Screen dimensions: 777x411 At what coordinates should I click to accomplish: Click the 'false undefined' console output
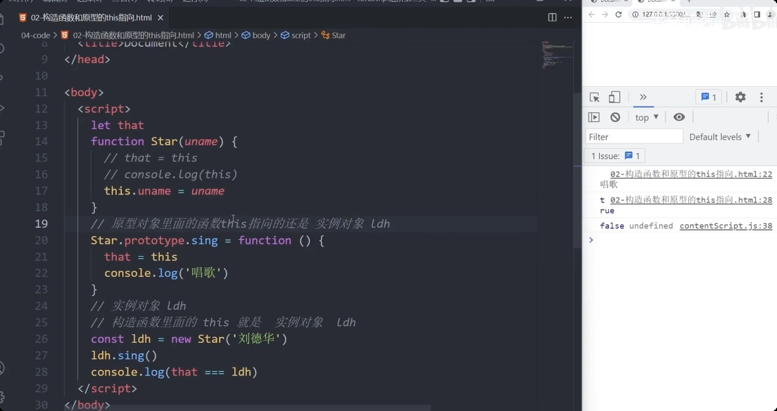click(x=636, y=226)
